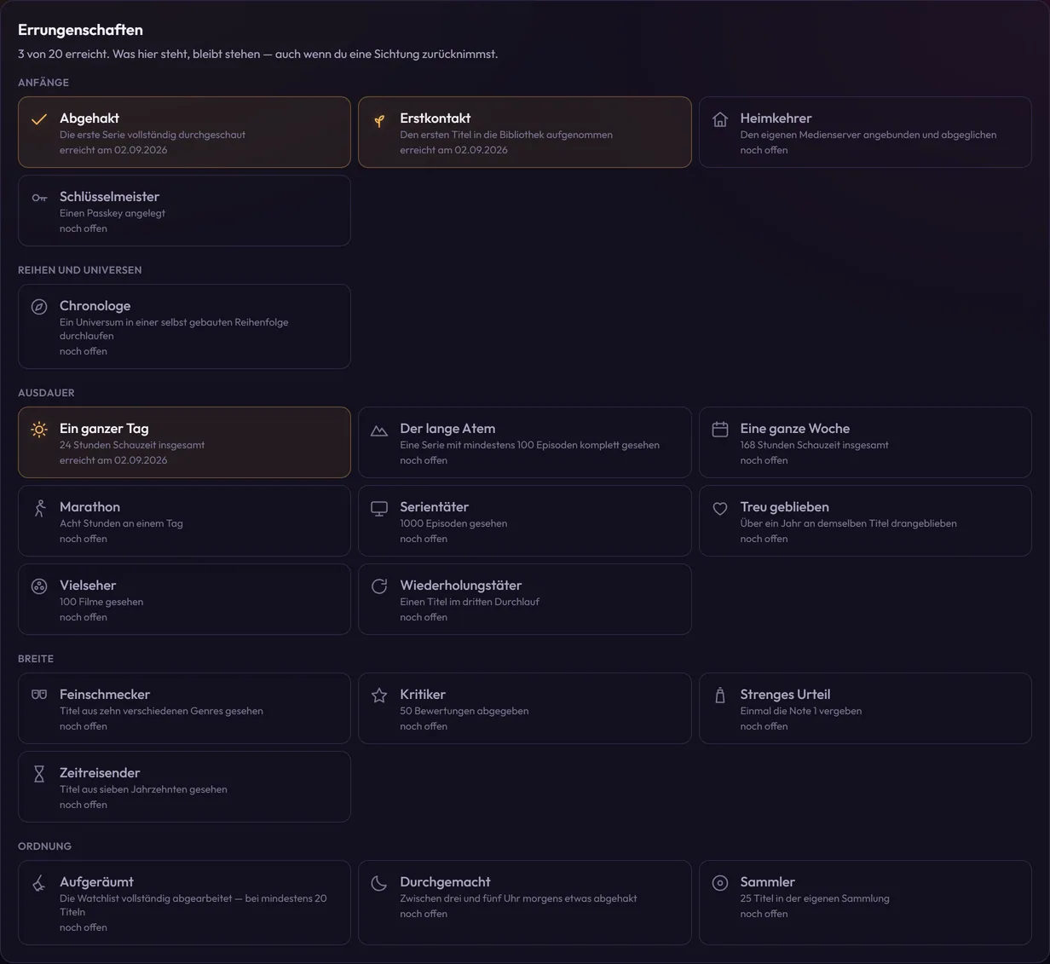Click '24 Stunden Schauzeit insgesamt' description

(132, 445)
